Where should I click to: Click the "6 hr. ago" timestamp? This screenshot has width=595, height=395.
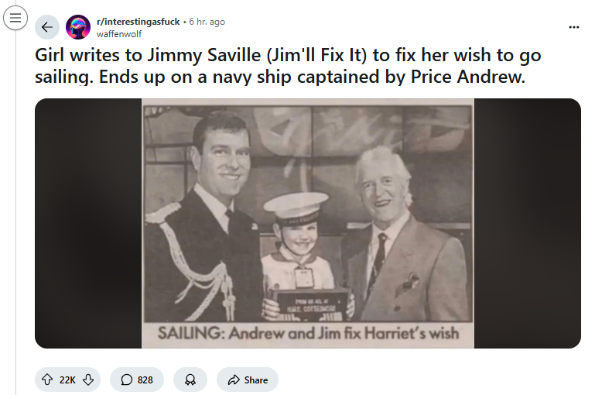point(207,22)
